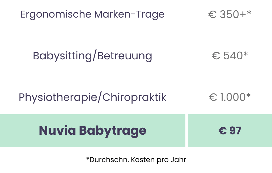The height and width of the screenshot is (173, 272).
Task: Click the Durchschn. Kosten pro Jahr footnote
Action: tap(136, 160)
